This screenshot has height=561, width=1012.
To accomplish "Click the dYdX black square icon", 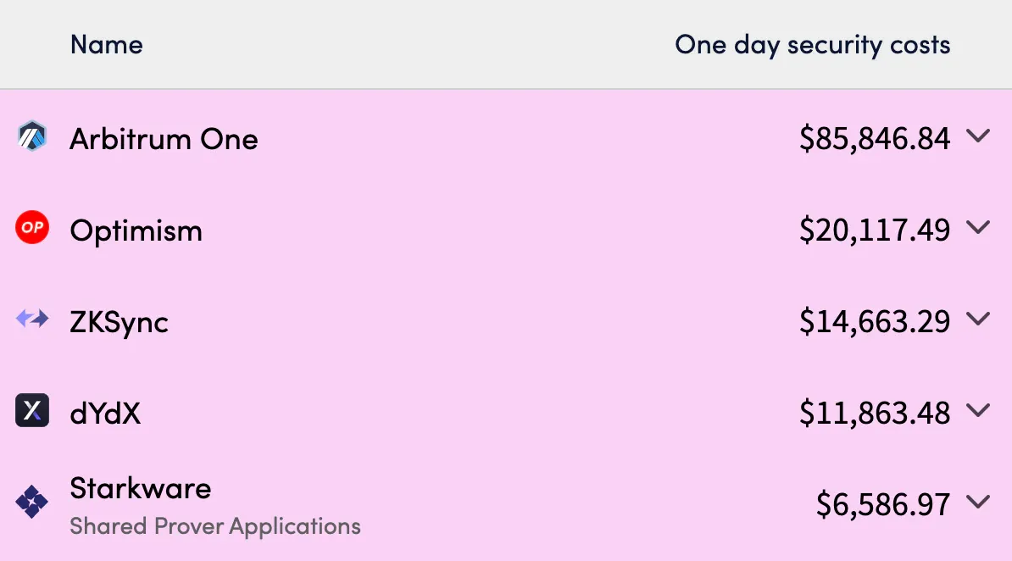I will (x=32, y=410).
